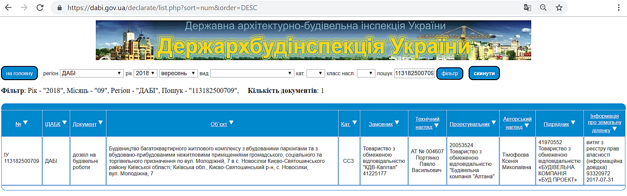Sort by the Авторський нагляд header link
This screenshot has height=196, width=627.
coord(517,123)
